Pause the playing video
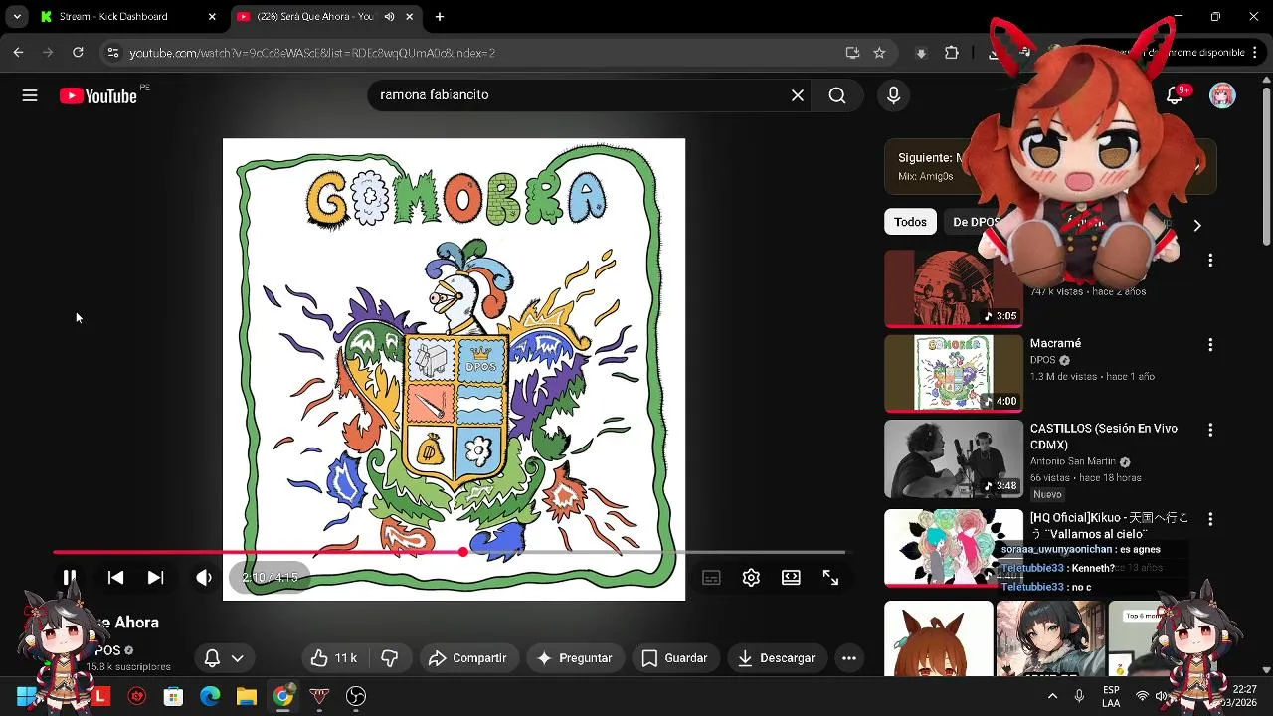Image resolution: width=1273 pixels, height=716 pixels. point(70,577)
